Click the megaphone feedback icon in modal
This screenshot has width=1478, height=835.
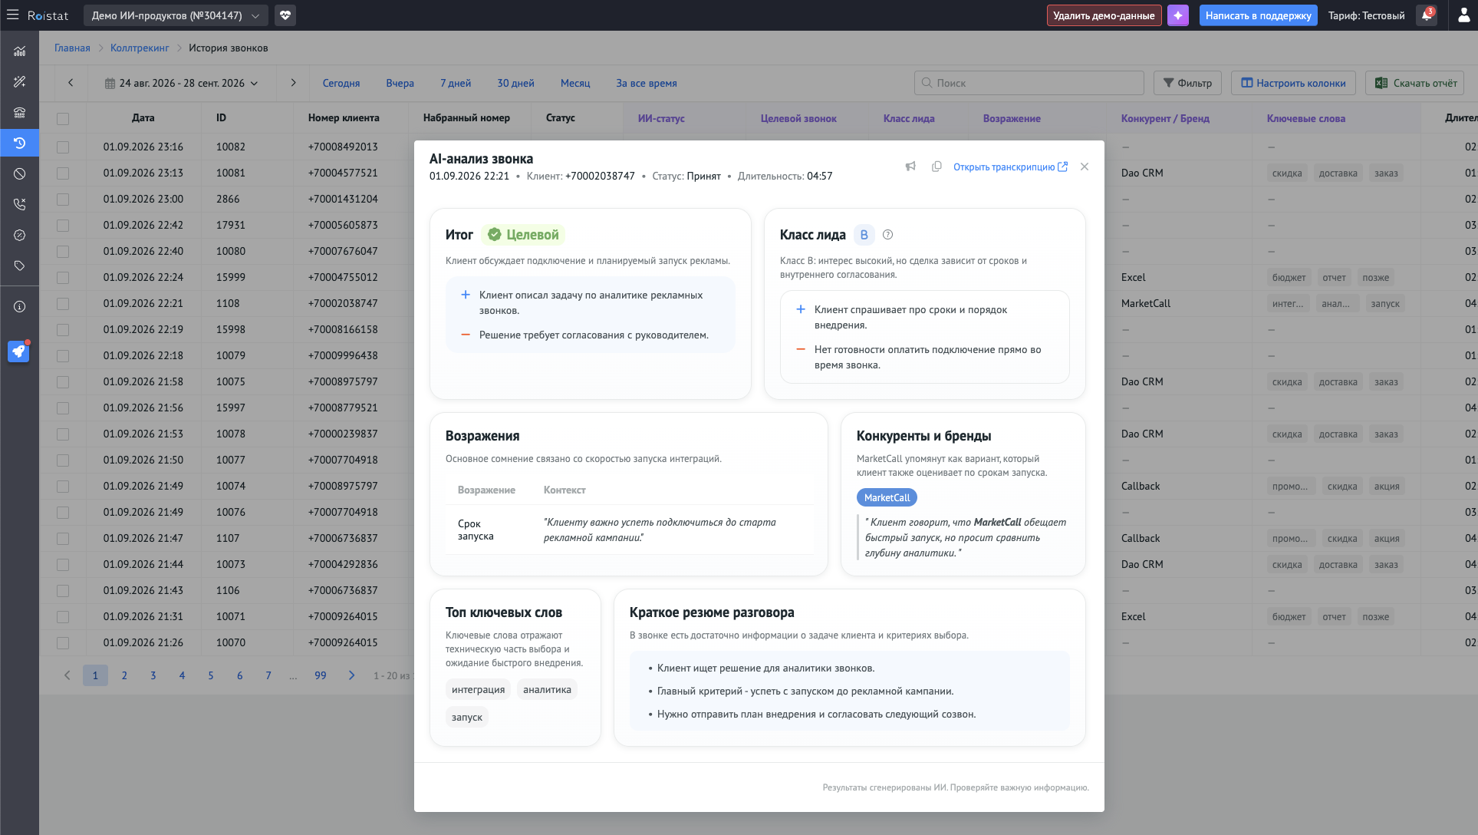(910, 167)
